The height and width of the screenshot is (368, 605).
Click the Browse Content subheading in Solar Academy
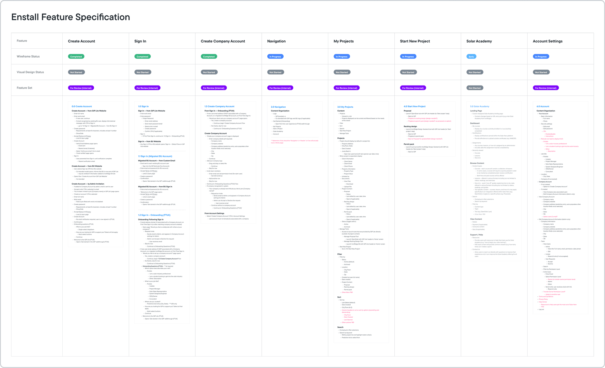(477, 163)
